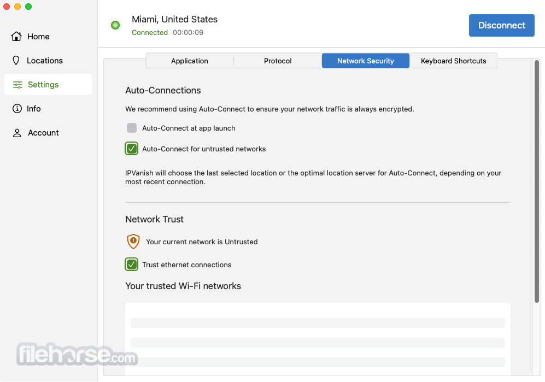The width and height of the screenshot is (545, 382).
Task: Click the yellow minimize window button
Action: (17, 7)
